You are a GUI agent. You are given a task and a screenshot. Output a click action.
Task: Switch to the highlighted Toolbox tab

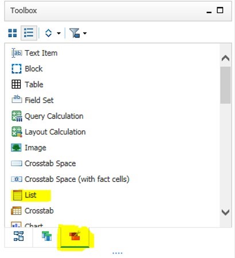click(75, 237)
